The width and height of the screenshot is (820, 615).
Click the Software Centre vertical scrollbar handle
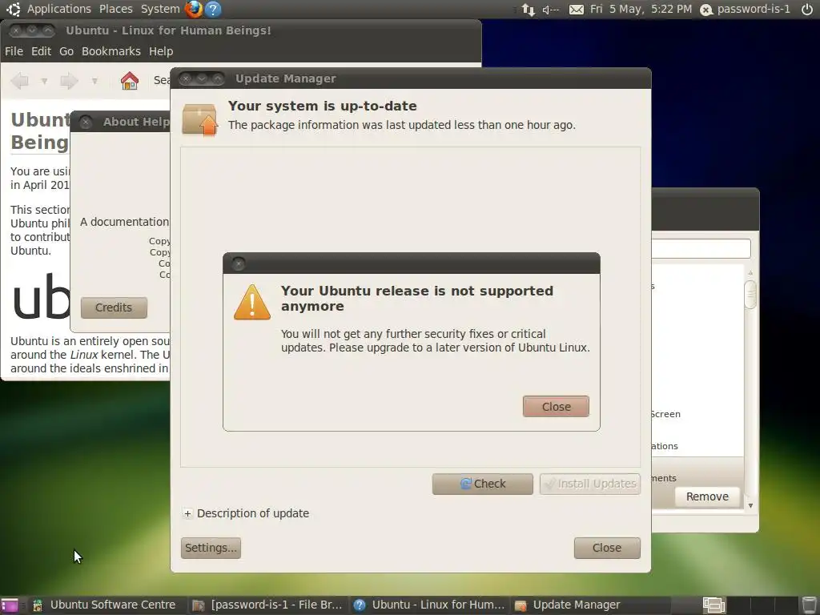pos(750,295)
